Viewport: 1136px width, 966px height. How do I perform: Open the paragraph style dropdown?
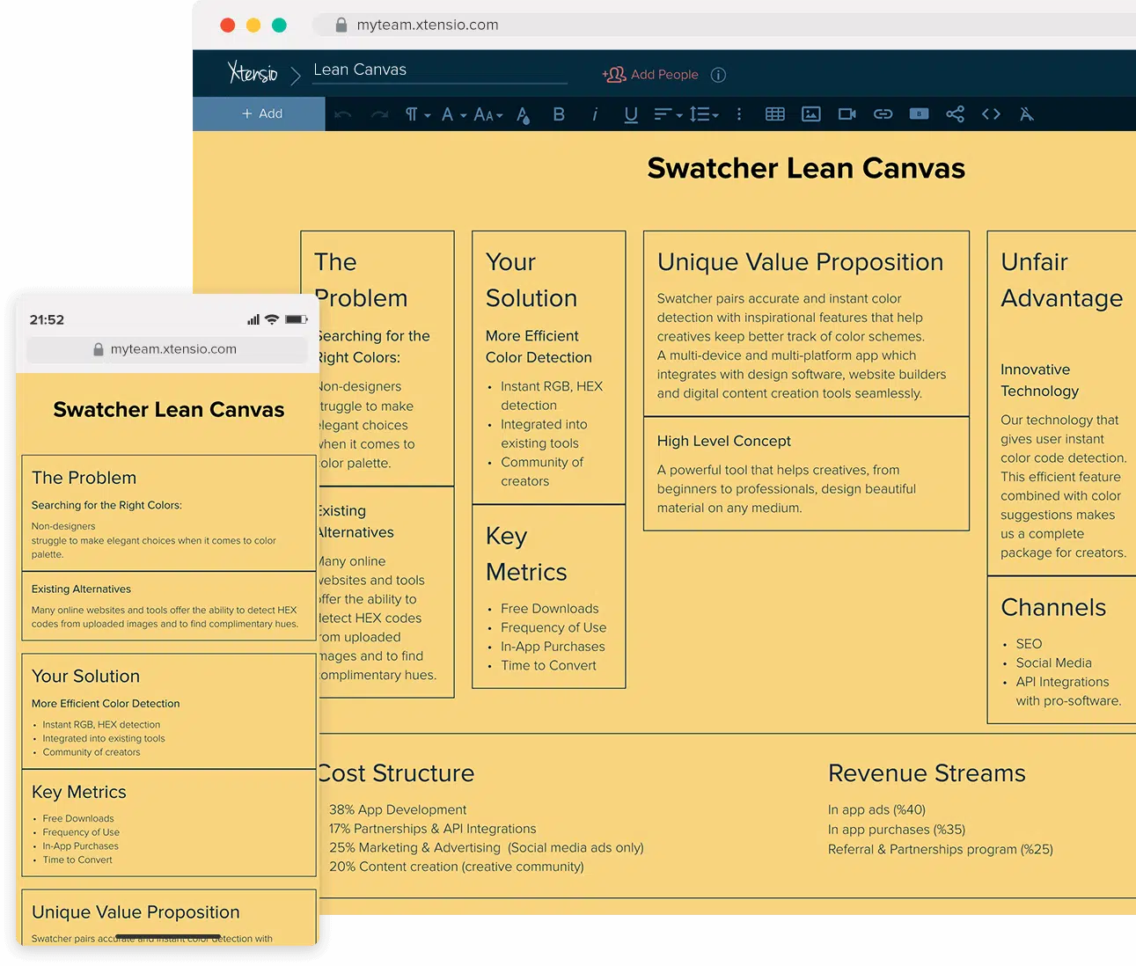416,113
